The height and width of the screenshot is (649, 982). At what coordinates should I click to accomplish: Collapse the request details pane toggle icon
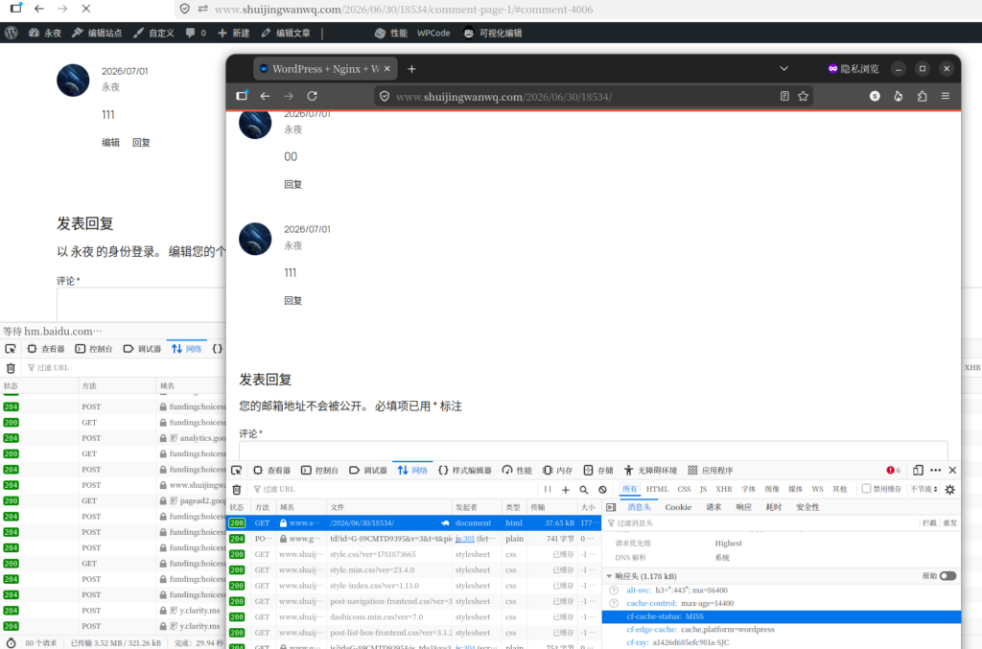[x=611, y=507]
